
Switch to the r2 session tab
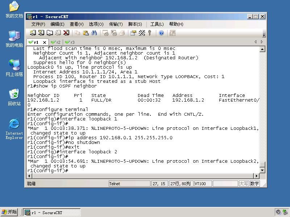[x=56, y=42]
